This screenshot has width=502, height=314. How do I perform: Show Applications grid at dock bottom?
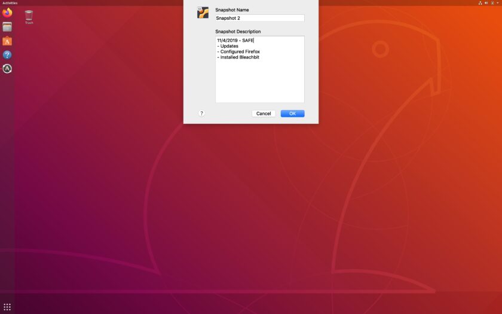7,307
